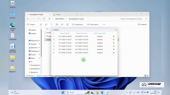This screenshot has height=95, width=170.
Task: Sort by 'Дата создания' column header
Action: pos(65,33)
